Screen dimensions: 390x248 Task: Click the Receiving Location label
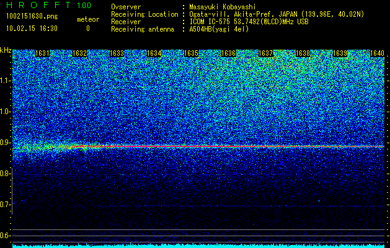pyautogui.click(x=144, y=14)
